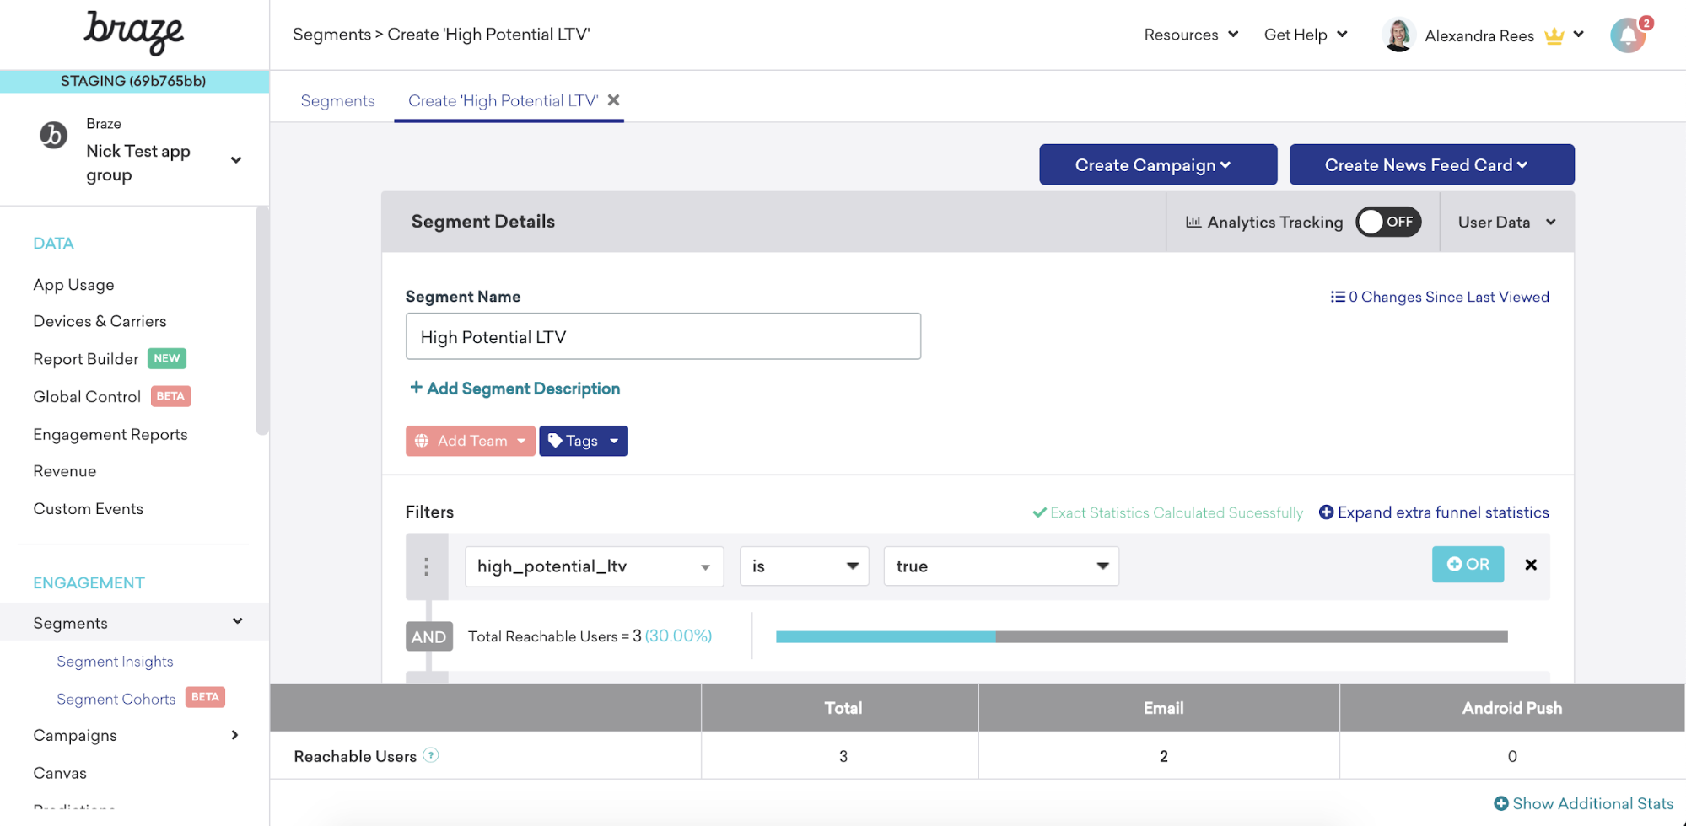Screen dimensions: 1686x826
Task: Expand the user account menu chevron
Action: tap(1579, 35)
